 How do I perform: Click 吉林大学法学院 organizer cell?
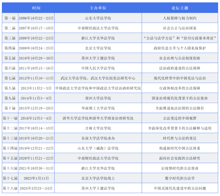98,128
